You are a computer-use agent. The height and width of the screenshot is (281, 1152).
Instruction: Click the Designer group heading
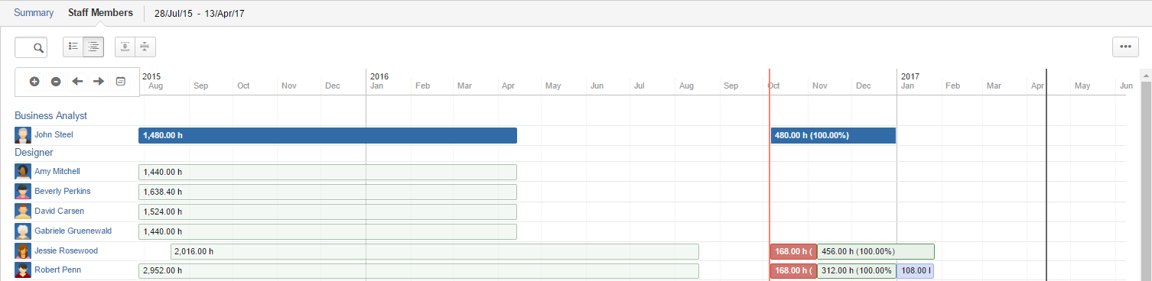click(34, 153)
